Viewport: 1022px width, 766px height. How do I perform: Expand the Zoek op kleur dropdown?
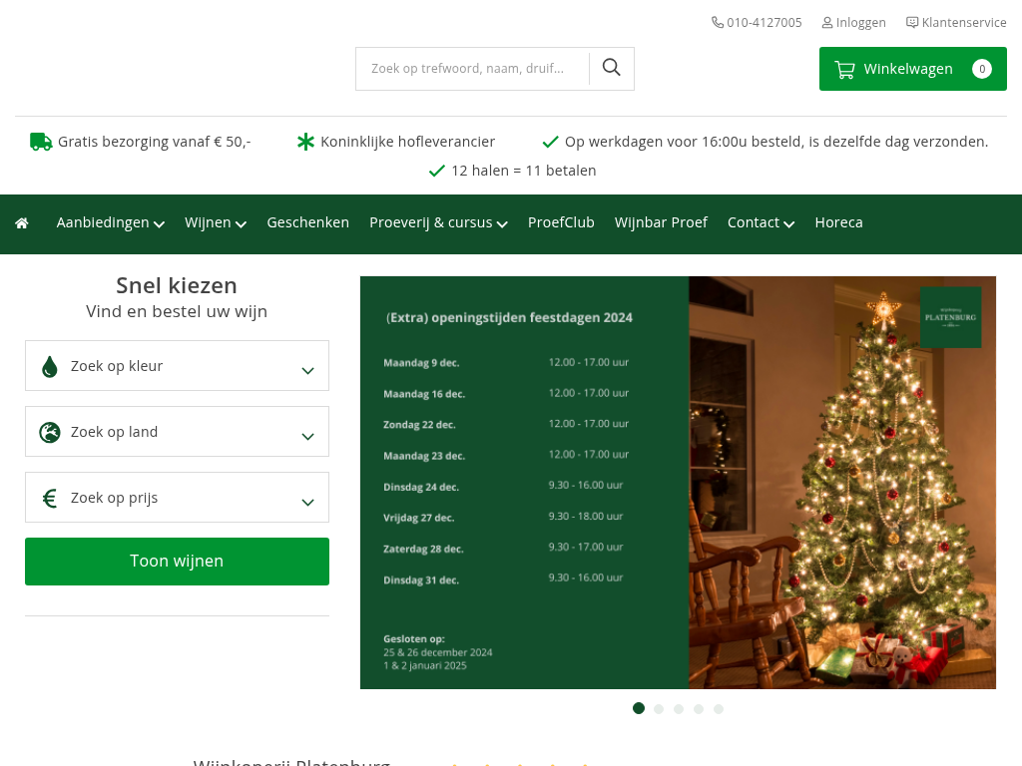coord(177,366)
